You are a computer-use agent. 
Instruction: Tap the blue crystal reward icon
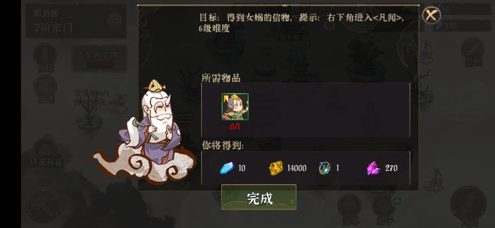(227, 168)
